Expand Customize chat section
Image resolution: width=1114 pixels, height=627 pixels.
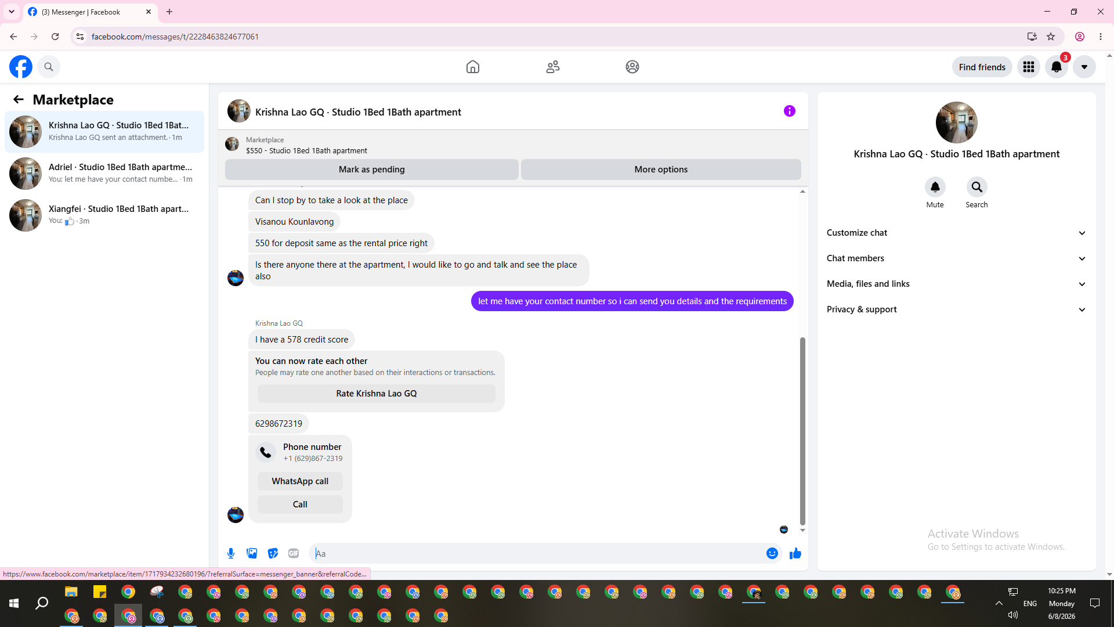pyautogui.click(x=956, y=233)
